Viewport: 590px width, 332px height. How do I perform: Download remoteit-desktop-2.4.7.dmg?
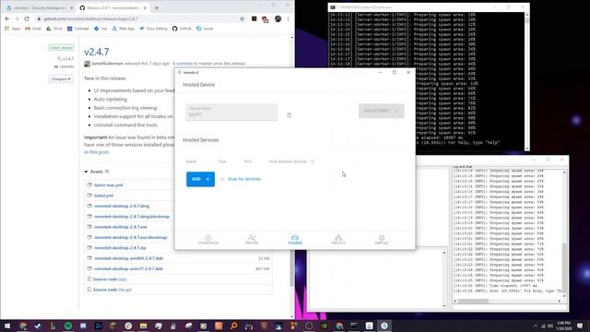(x=122, y=207)
